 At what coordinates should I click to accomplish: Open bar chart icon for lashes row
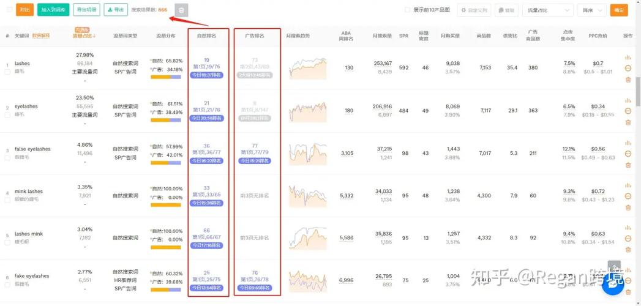click(x=628, y=58)
